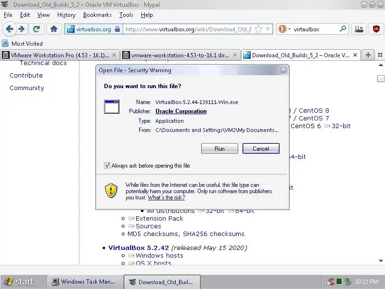Open the Technical docs sidebar link
The width and height of the screenshot is (385, 289).
click(x=43, y=63)
